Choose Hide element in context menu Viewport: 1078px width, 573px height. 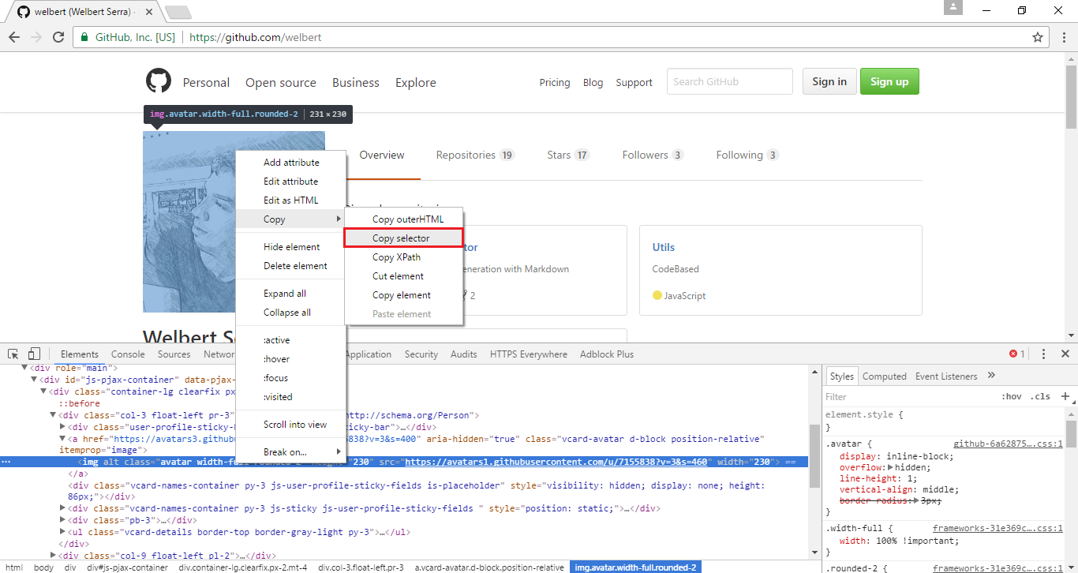coord(290,247)
